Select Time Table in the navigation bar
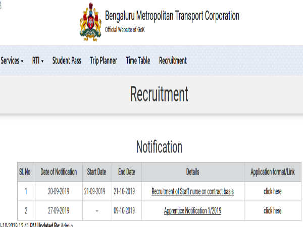 (x=138, y=61)
